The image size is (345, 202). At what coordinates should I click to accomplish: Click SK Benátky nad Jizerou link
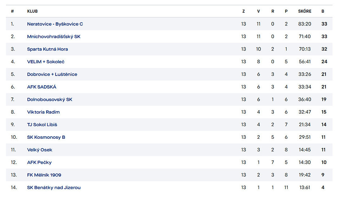[x=54, y=188]
